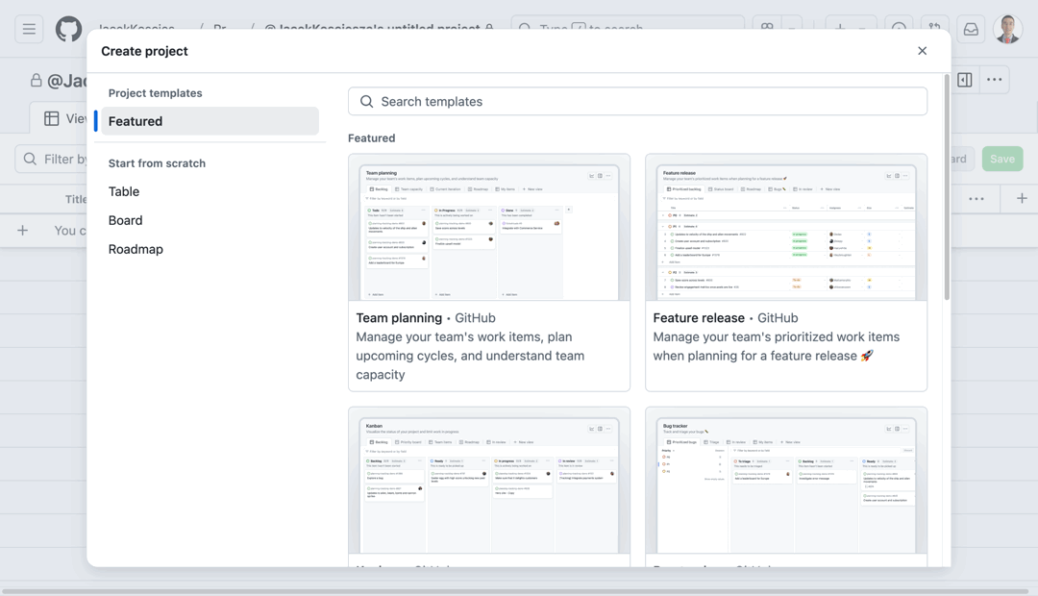This screenshot has width=1038, height=596.
Task: Toggle the project side panel icon
Action: click(965, 80)
